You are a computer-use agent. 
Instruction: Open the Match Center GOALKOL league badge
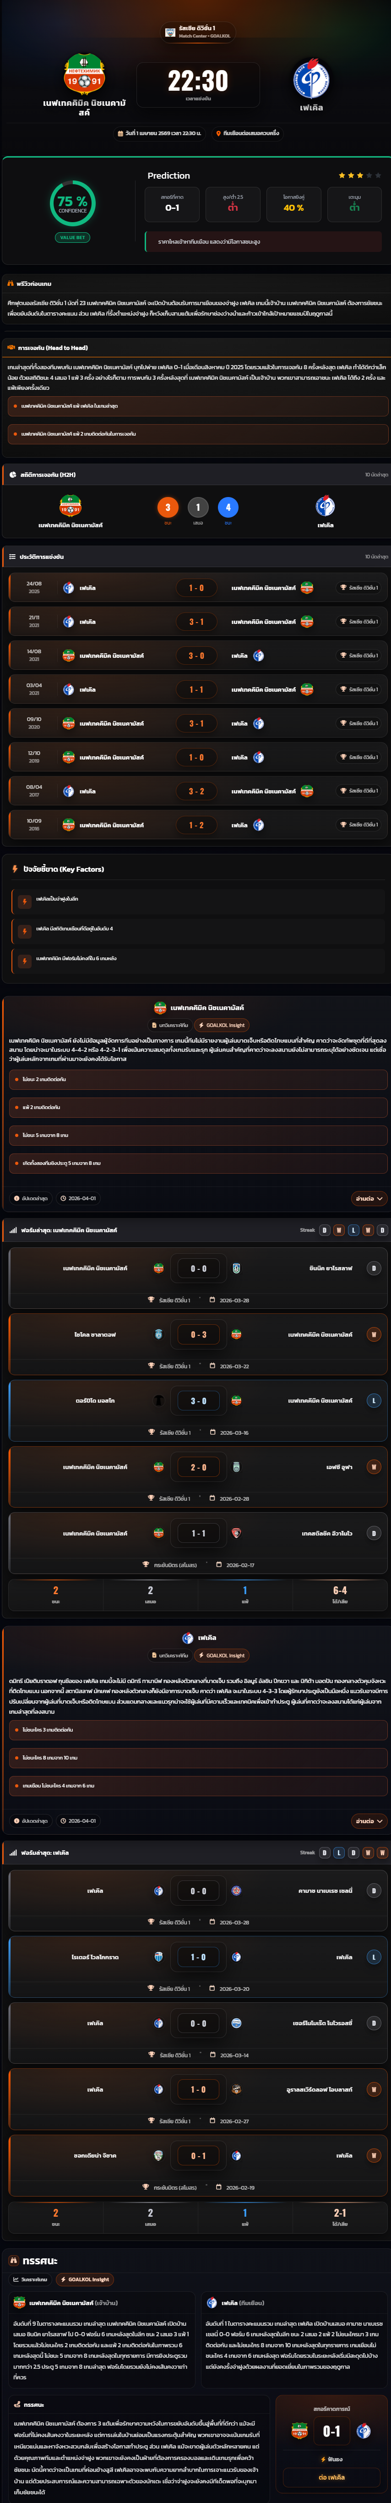[x=198, y=32]
